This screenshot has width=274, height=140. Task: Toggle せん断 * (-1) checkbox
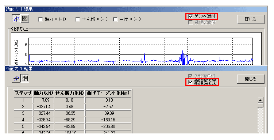pos(78,19)
